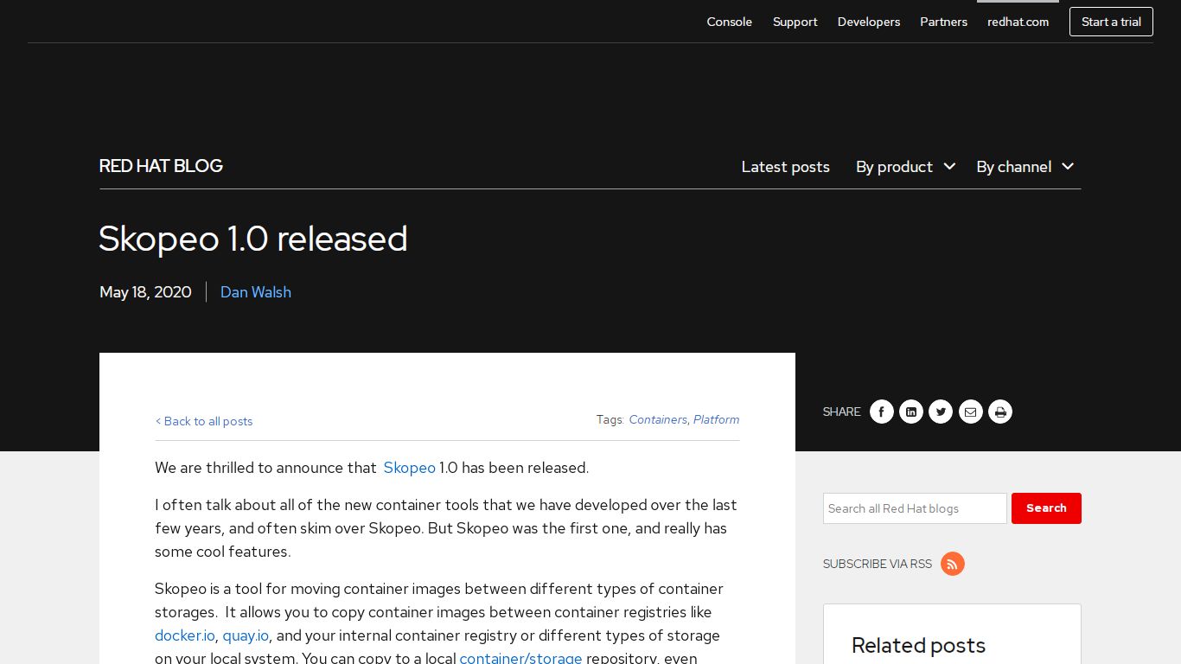The height and width of the screenshot is (664, 1181).
Task: Share the post on Twitter
Action: (941, 412)
